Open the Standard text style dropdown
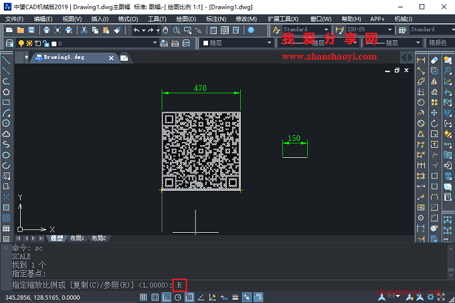This screenshot has width=455, height=303. pyautogui.click(x=326, y=29)
